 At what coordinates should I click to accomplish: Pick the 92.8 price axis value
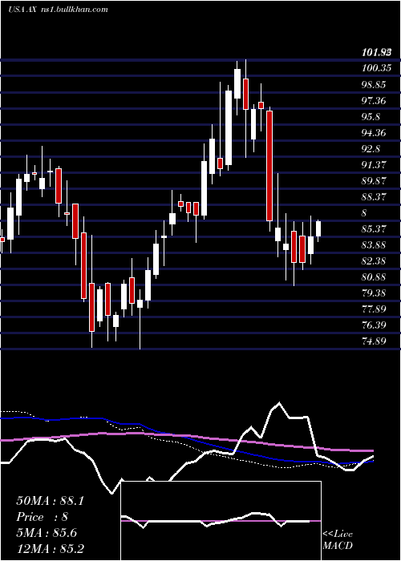point(371,149)
